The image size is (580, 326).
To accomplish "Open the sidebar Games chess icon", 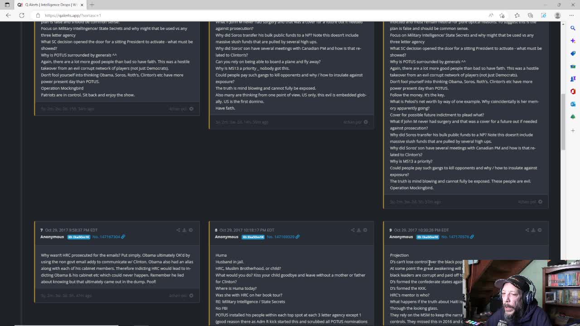I will (x=573, y=79).
